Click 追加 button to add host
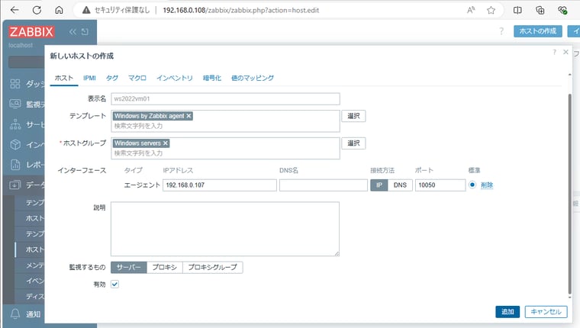 [x=507, y=312]
